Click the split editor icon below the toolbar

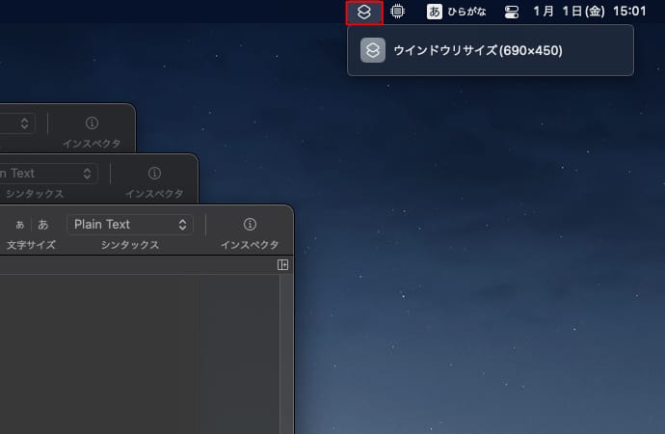pyautogui.click(x=283, y=264)
